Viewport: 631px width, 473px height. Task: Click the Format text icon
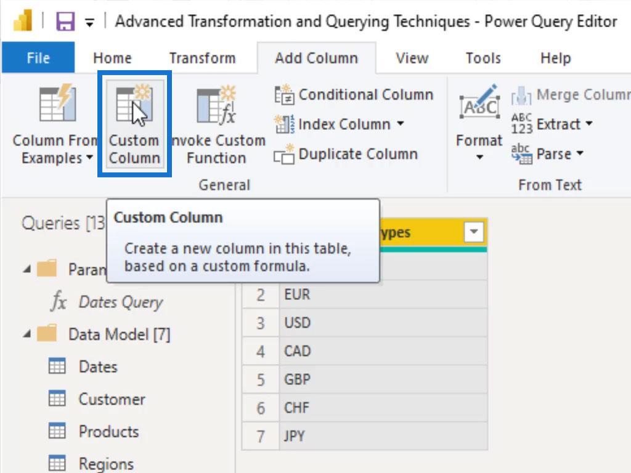coord(479,102)
